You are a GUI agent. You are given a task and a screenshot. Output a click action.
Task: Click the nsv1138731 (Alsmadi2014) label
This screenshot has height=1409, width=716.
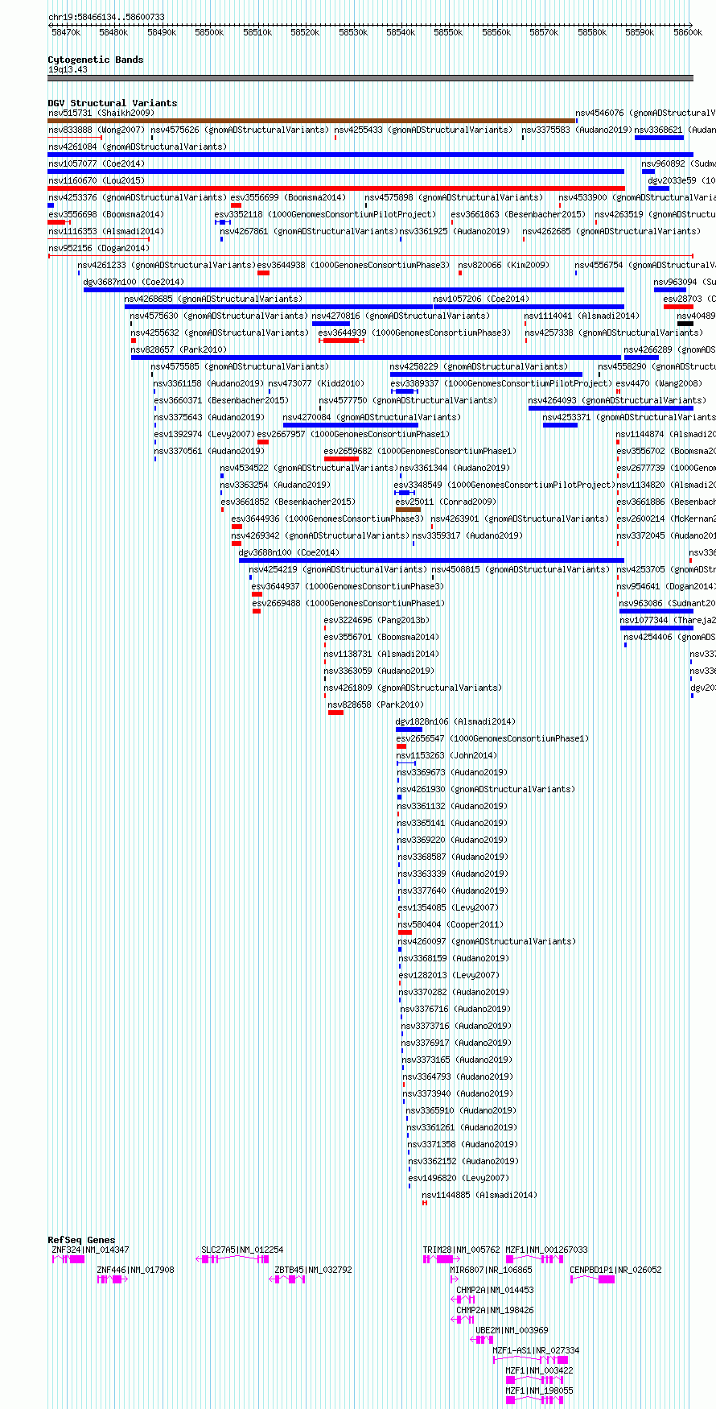point(381,654)
